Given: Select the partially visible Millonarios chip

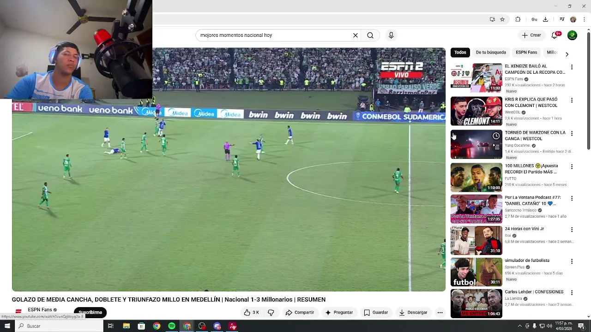Looking at the screenshot, I should pos(552,52).
